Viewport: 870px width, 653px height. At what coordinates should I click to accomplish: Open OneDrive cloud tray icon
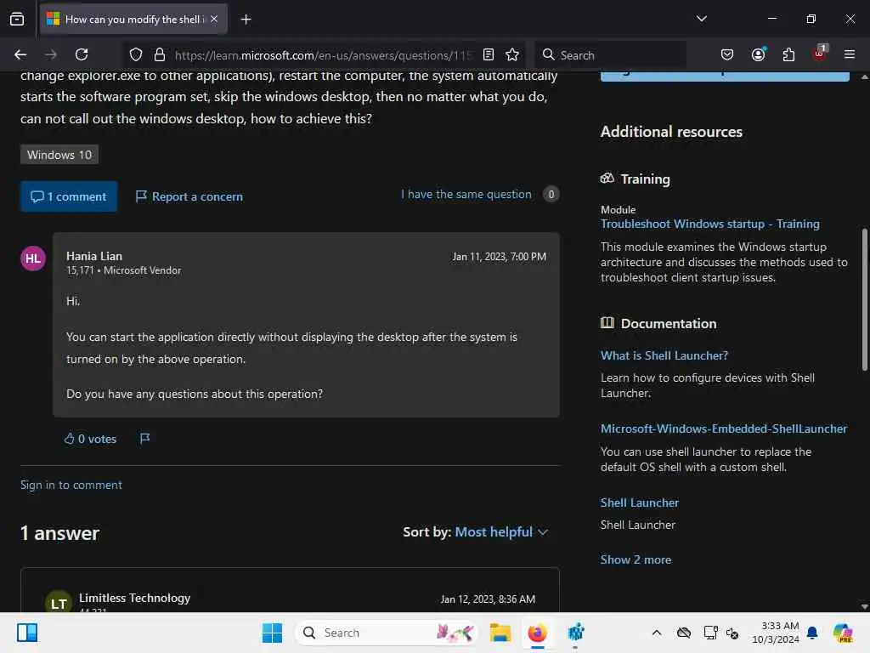[684, 633]
